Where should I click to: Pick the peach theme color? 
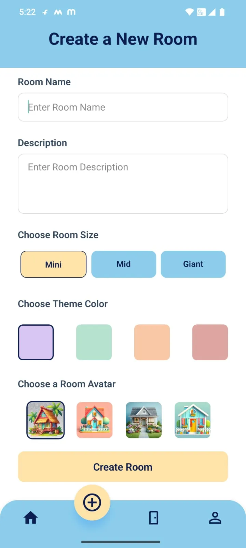[152, 342]
